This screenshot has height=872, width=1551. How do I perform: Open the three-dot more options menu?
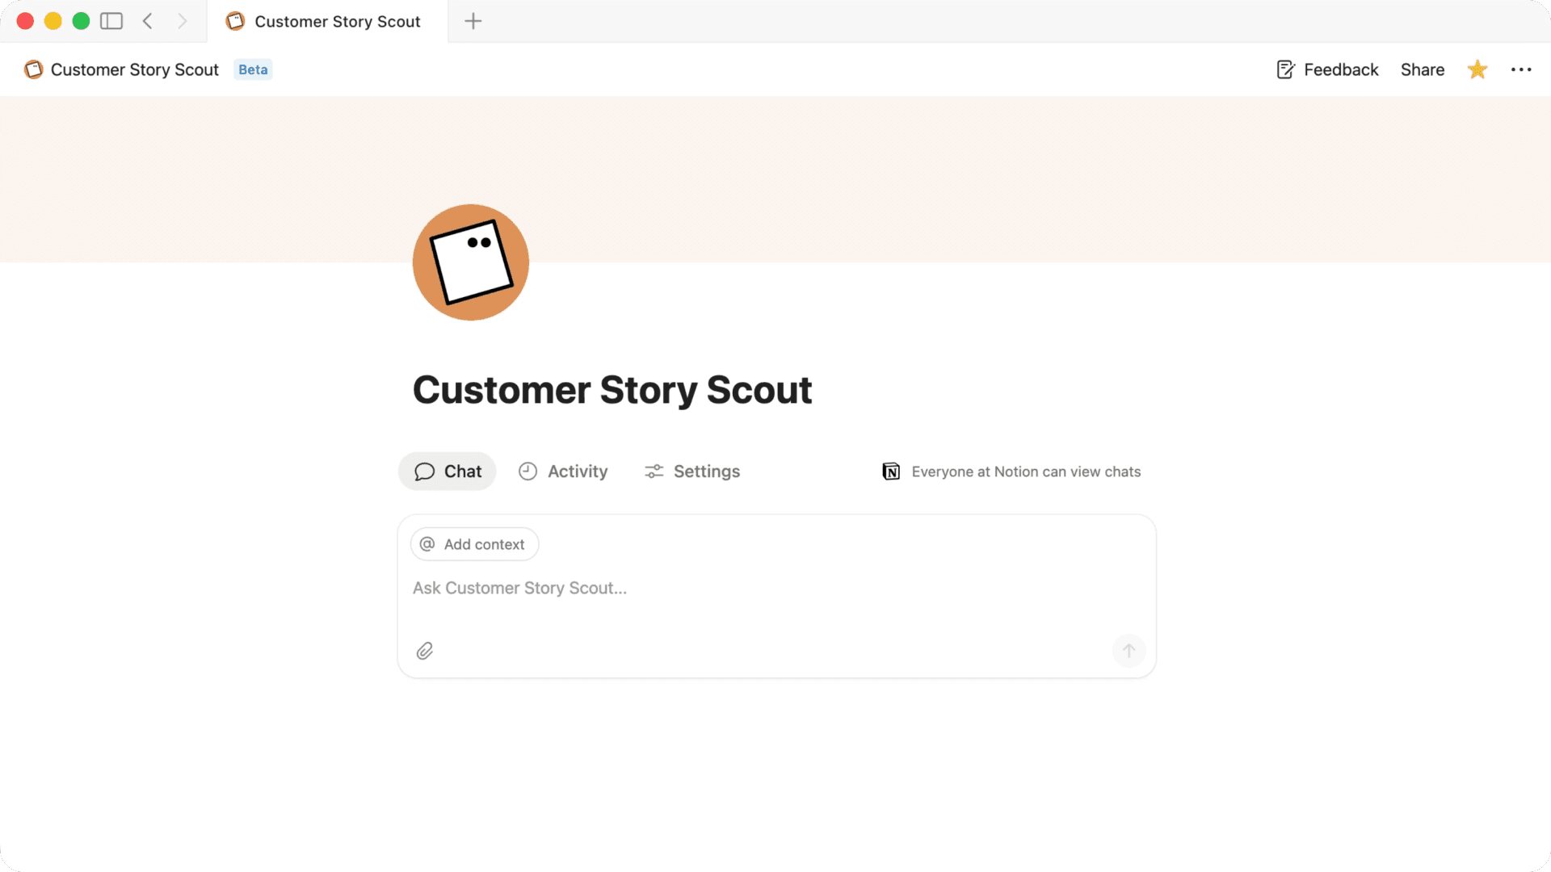[x=1521, y=69]
